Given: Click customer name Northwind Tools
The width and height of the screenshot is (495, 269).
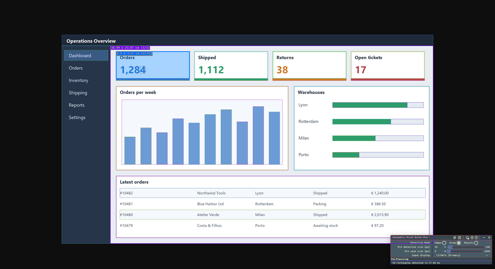Looking at the screenshot, I should [x=211, y=193].
